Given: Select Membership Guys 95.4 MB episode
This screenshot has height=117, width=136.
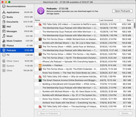Looking at the screenshot, I should 84,88.
